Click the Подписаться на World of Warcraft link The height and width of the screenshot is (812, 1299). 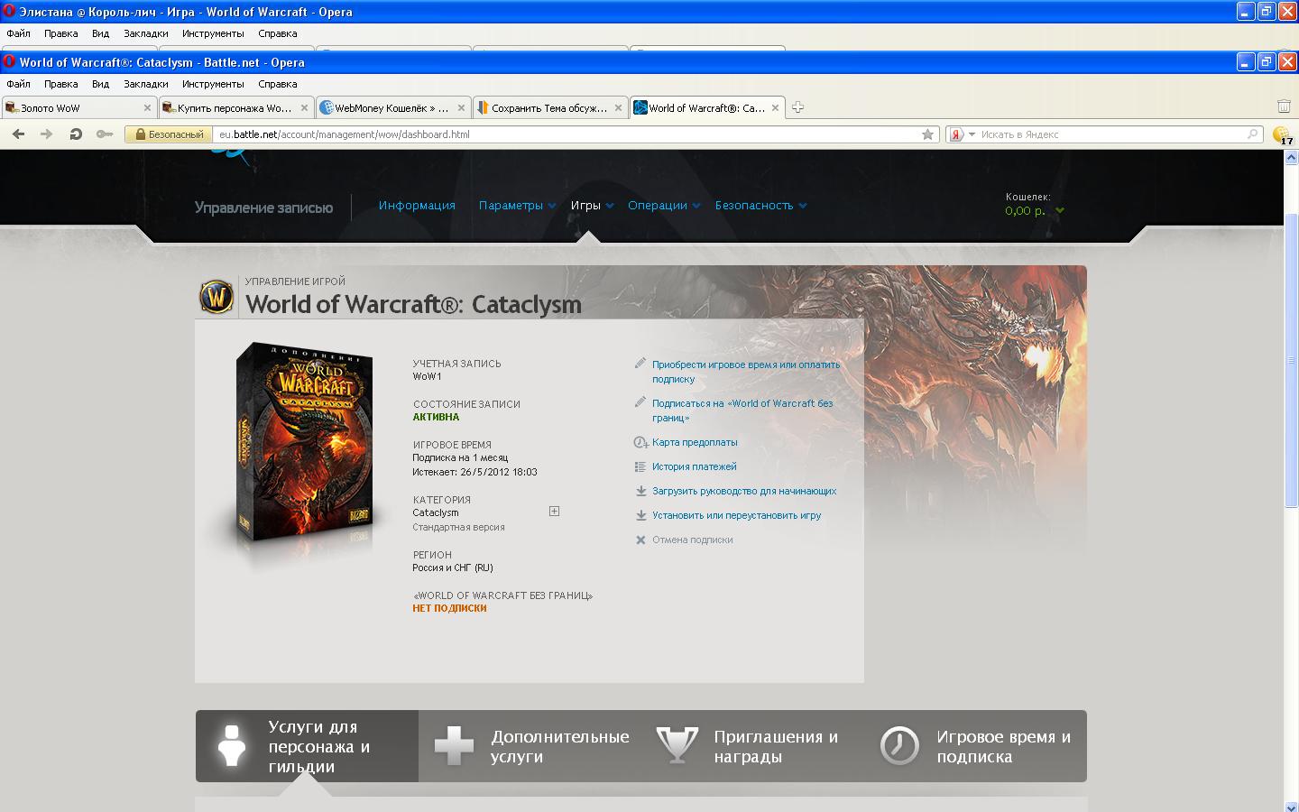pos(742,411)
